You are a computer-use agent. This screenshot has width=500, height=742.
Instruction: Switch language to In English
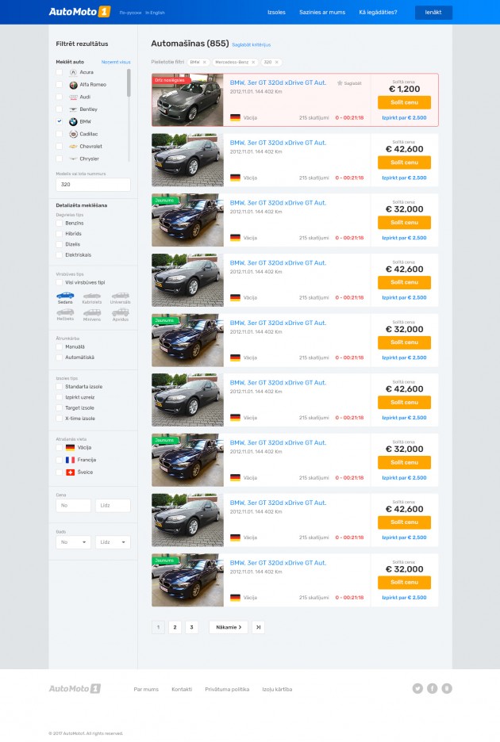[155, 13]
